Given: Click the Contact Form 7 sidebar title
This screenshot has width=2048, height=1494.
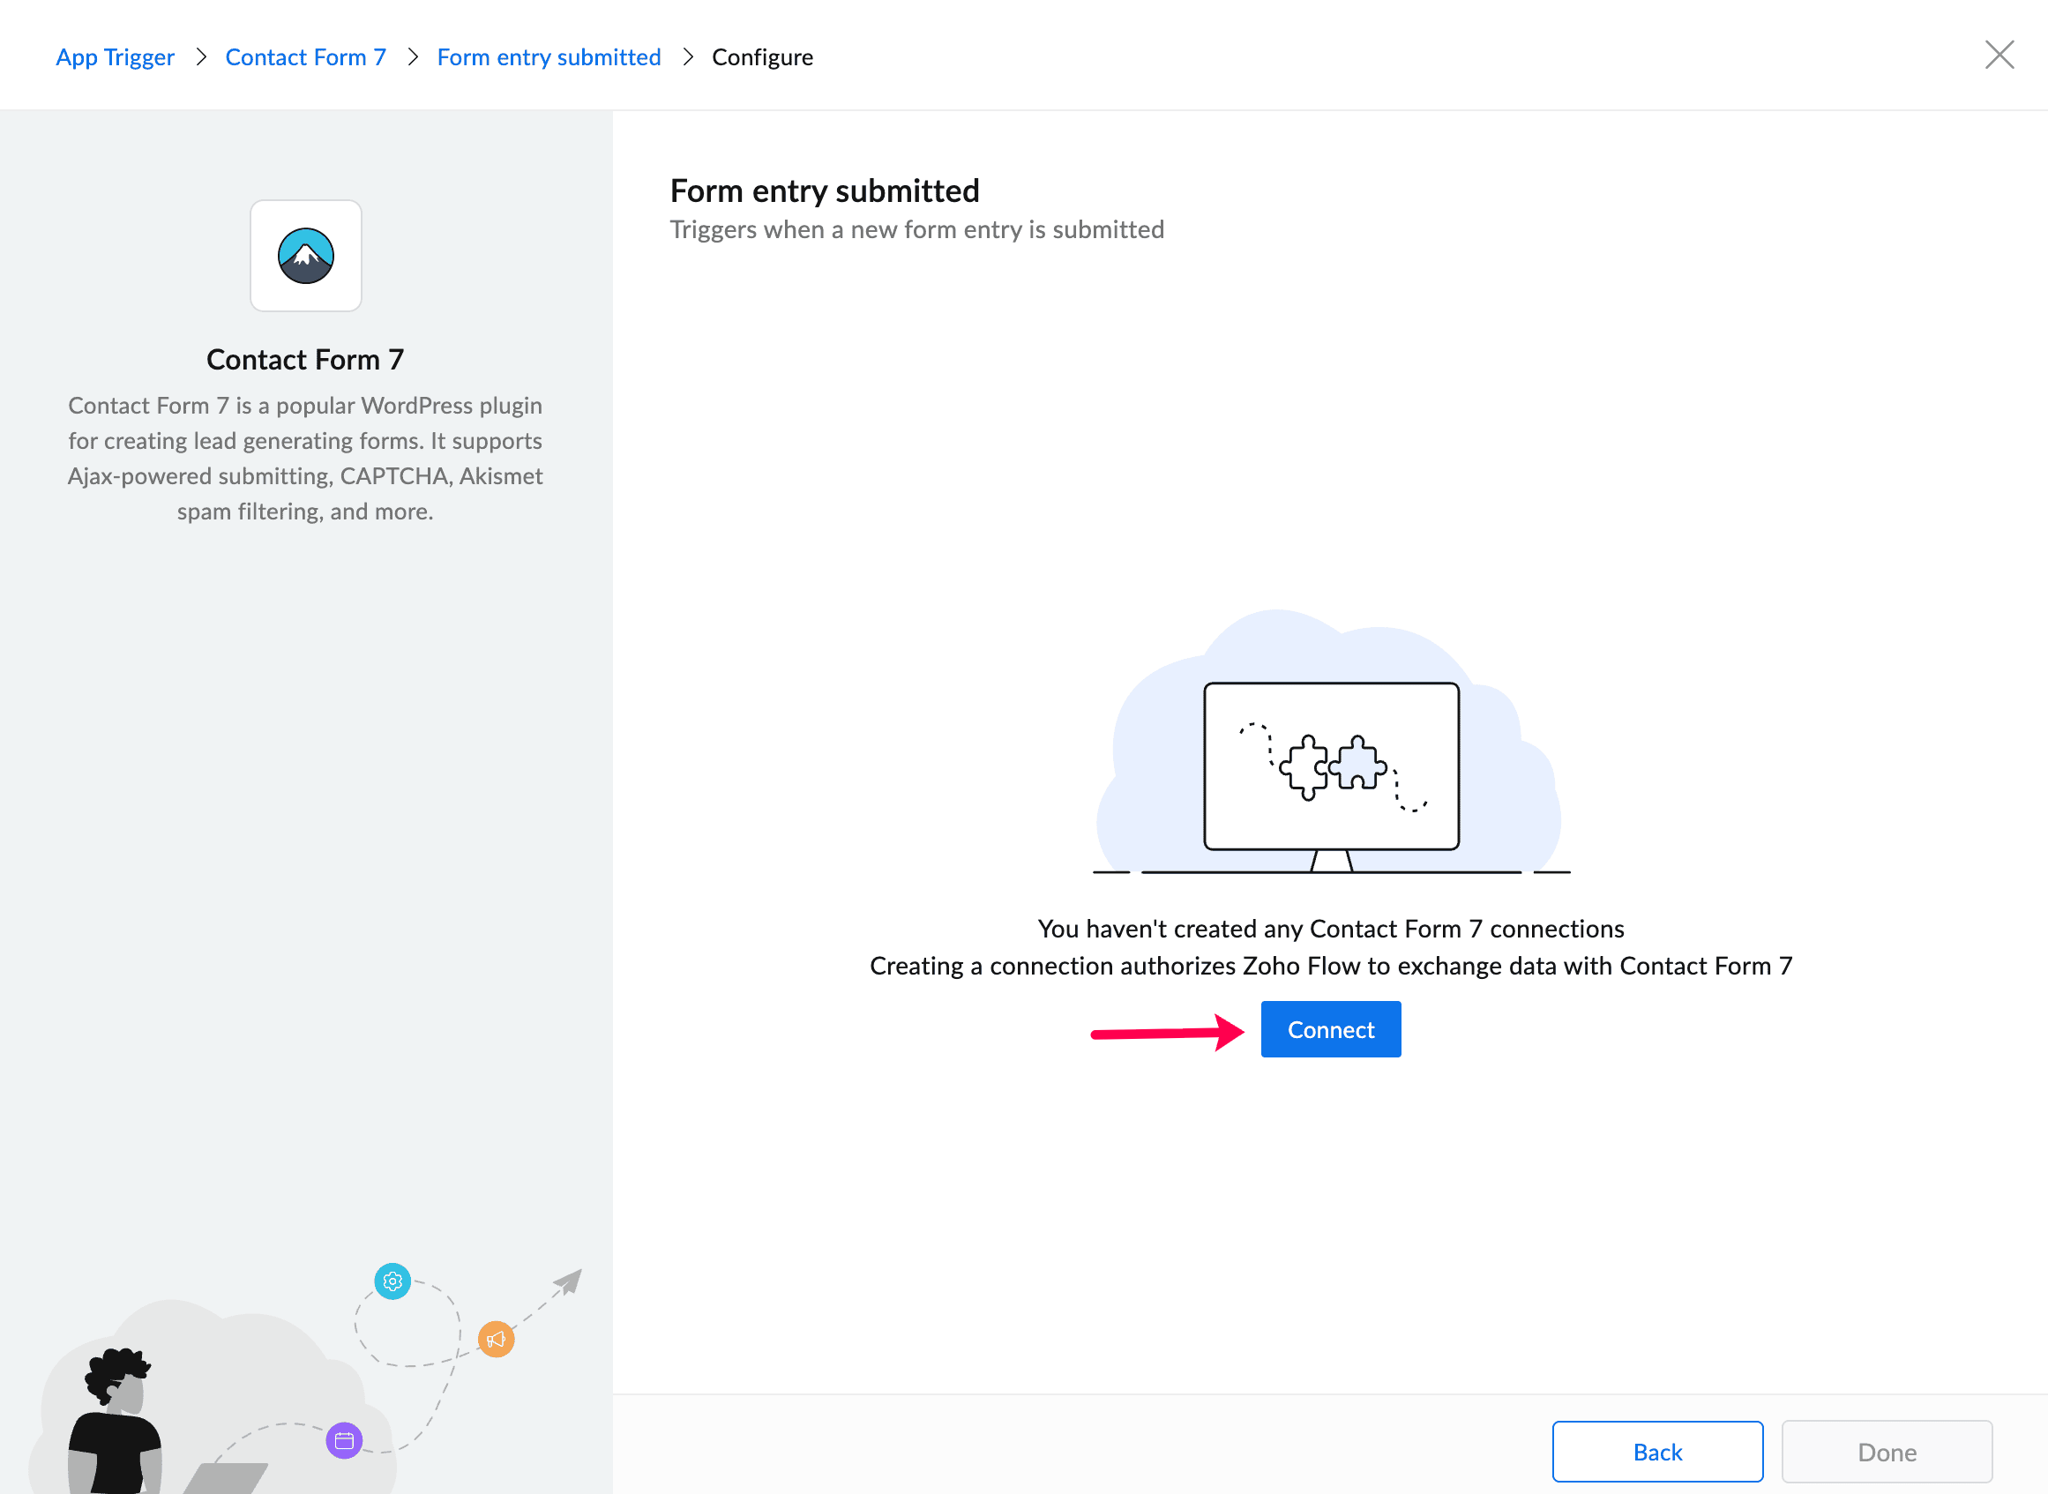Looking at the screenshot, I should pos(306,360).
